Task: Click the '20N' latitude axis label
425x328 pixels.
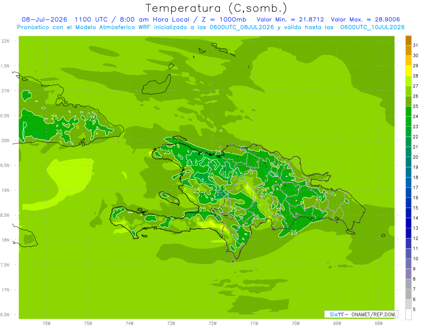Action: (x=6, y=140)
